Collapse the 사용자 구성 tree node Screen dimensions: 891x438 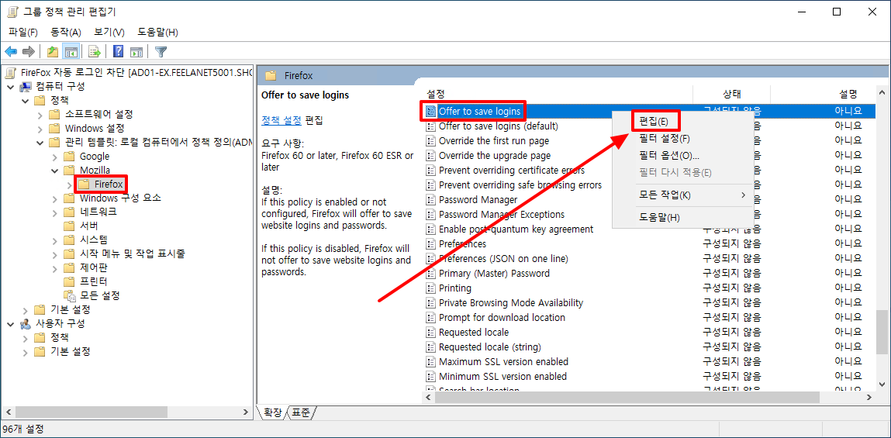(11, 324)
